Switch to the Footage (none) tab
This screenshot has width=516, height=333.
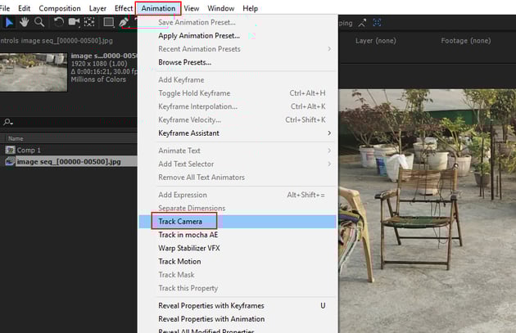pos(466,41)
